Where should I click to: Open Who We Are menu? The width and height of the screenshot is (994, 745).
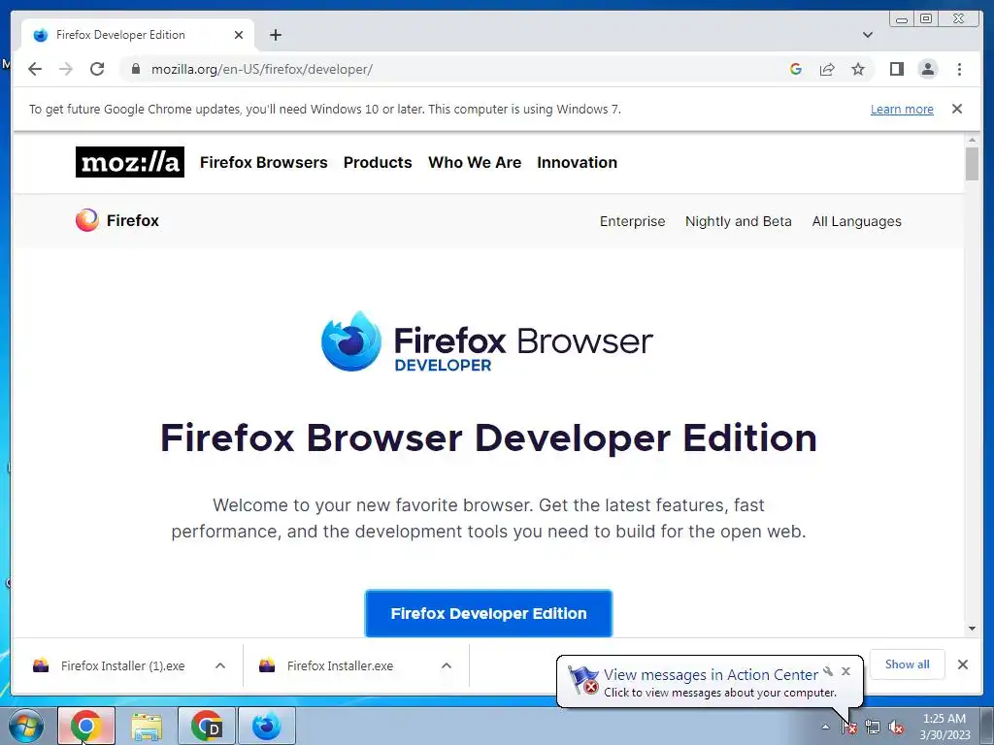click(x=475, y=162)
